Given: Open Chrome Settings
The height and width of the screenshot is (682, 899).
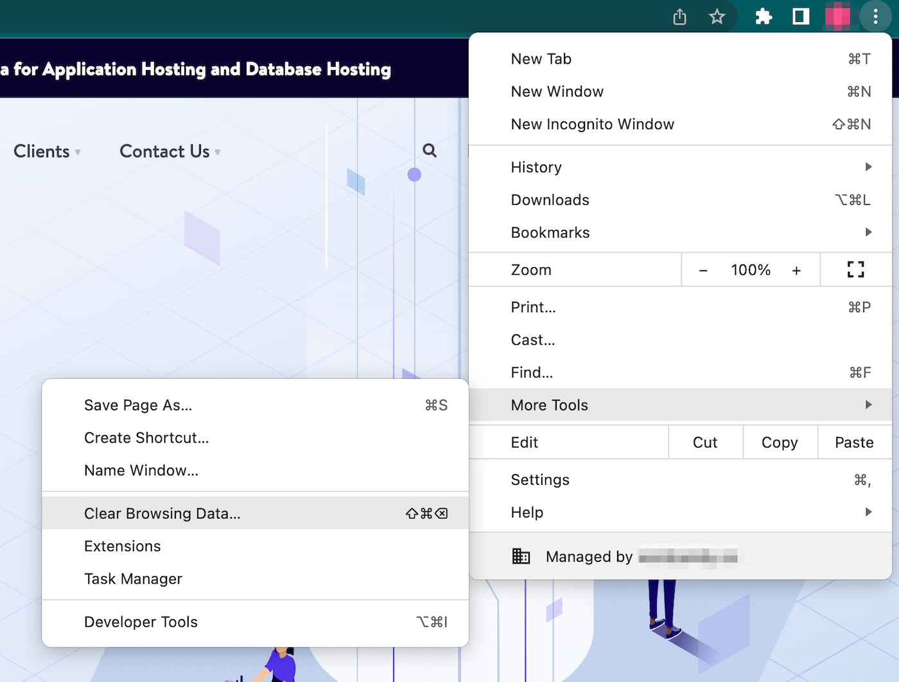Looking at the screenshot, I should coord(540,480).
